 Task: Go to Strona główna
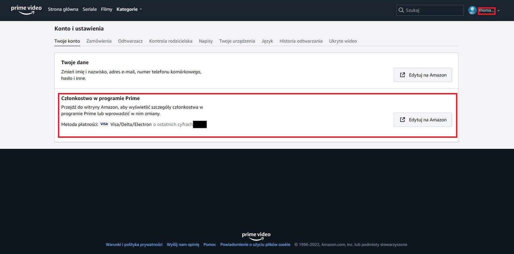(63, 9)
